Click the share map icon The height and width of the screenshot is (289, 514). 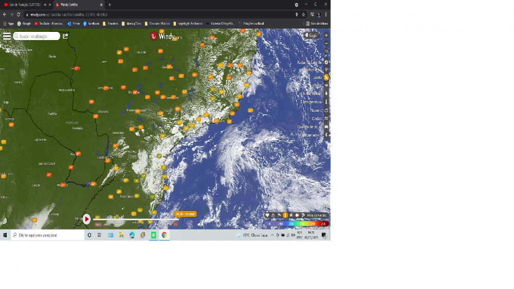click(x=65, y=36)
